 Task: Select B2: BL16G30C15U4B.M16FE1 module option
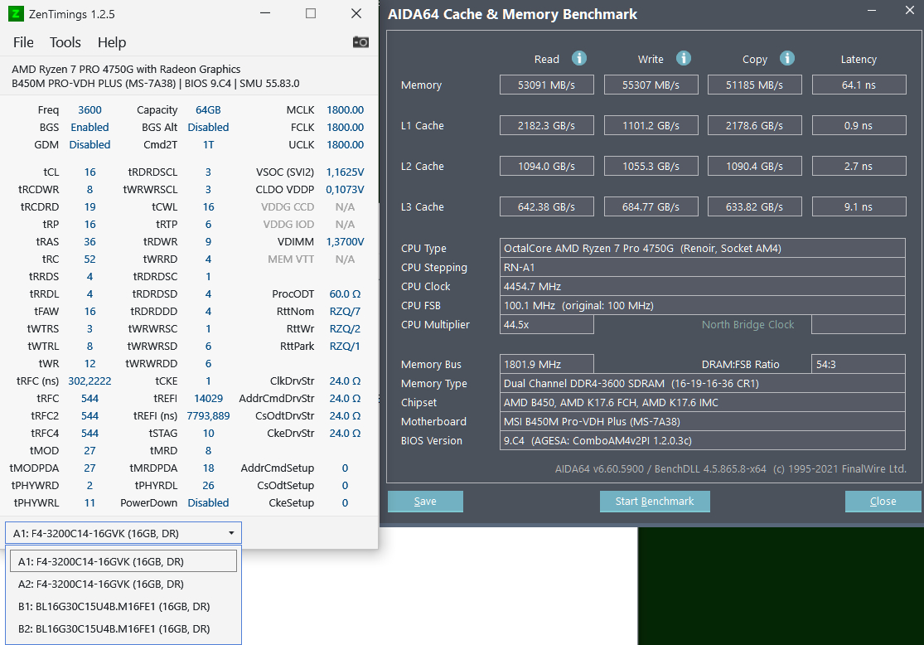pos(123,628)
